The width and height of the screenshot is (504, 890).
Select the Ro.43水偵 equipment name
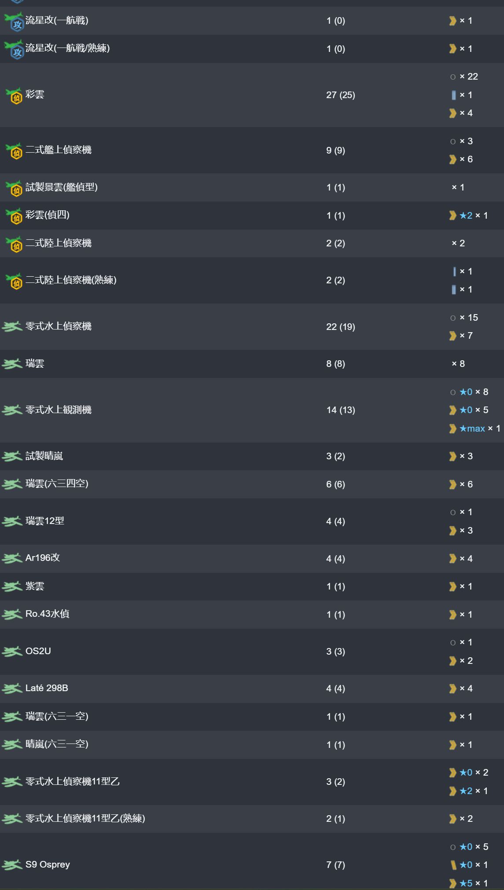(48, 614)
